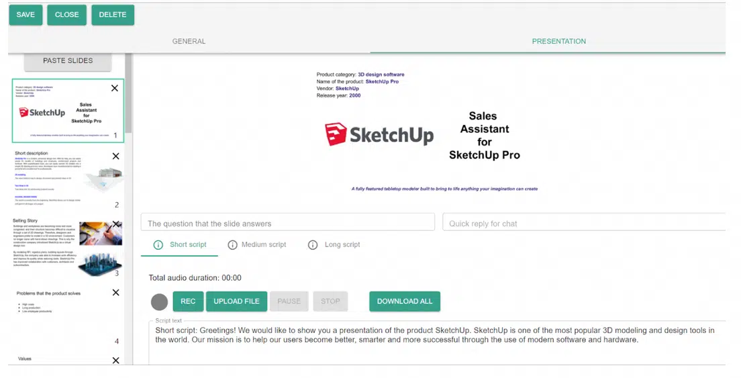
Task: Click the question that the slide answers field
Action: (288, 224)
